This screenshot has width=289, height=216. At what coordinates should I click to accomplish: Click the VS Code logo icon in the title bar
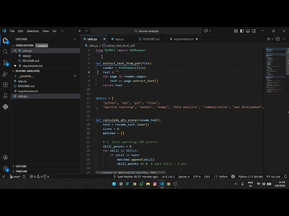[x=4, y=31]
